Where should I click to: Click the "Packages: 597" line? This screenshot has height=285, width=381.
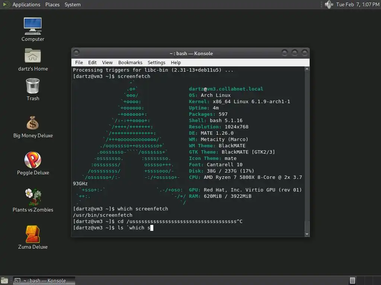(x=208, y=114)
